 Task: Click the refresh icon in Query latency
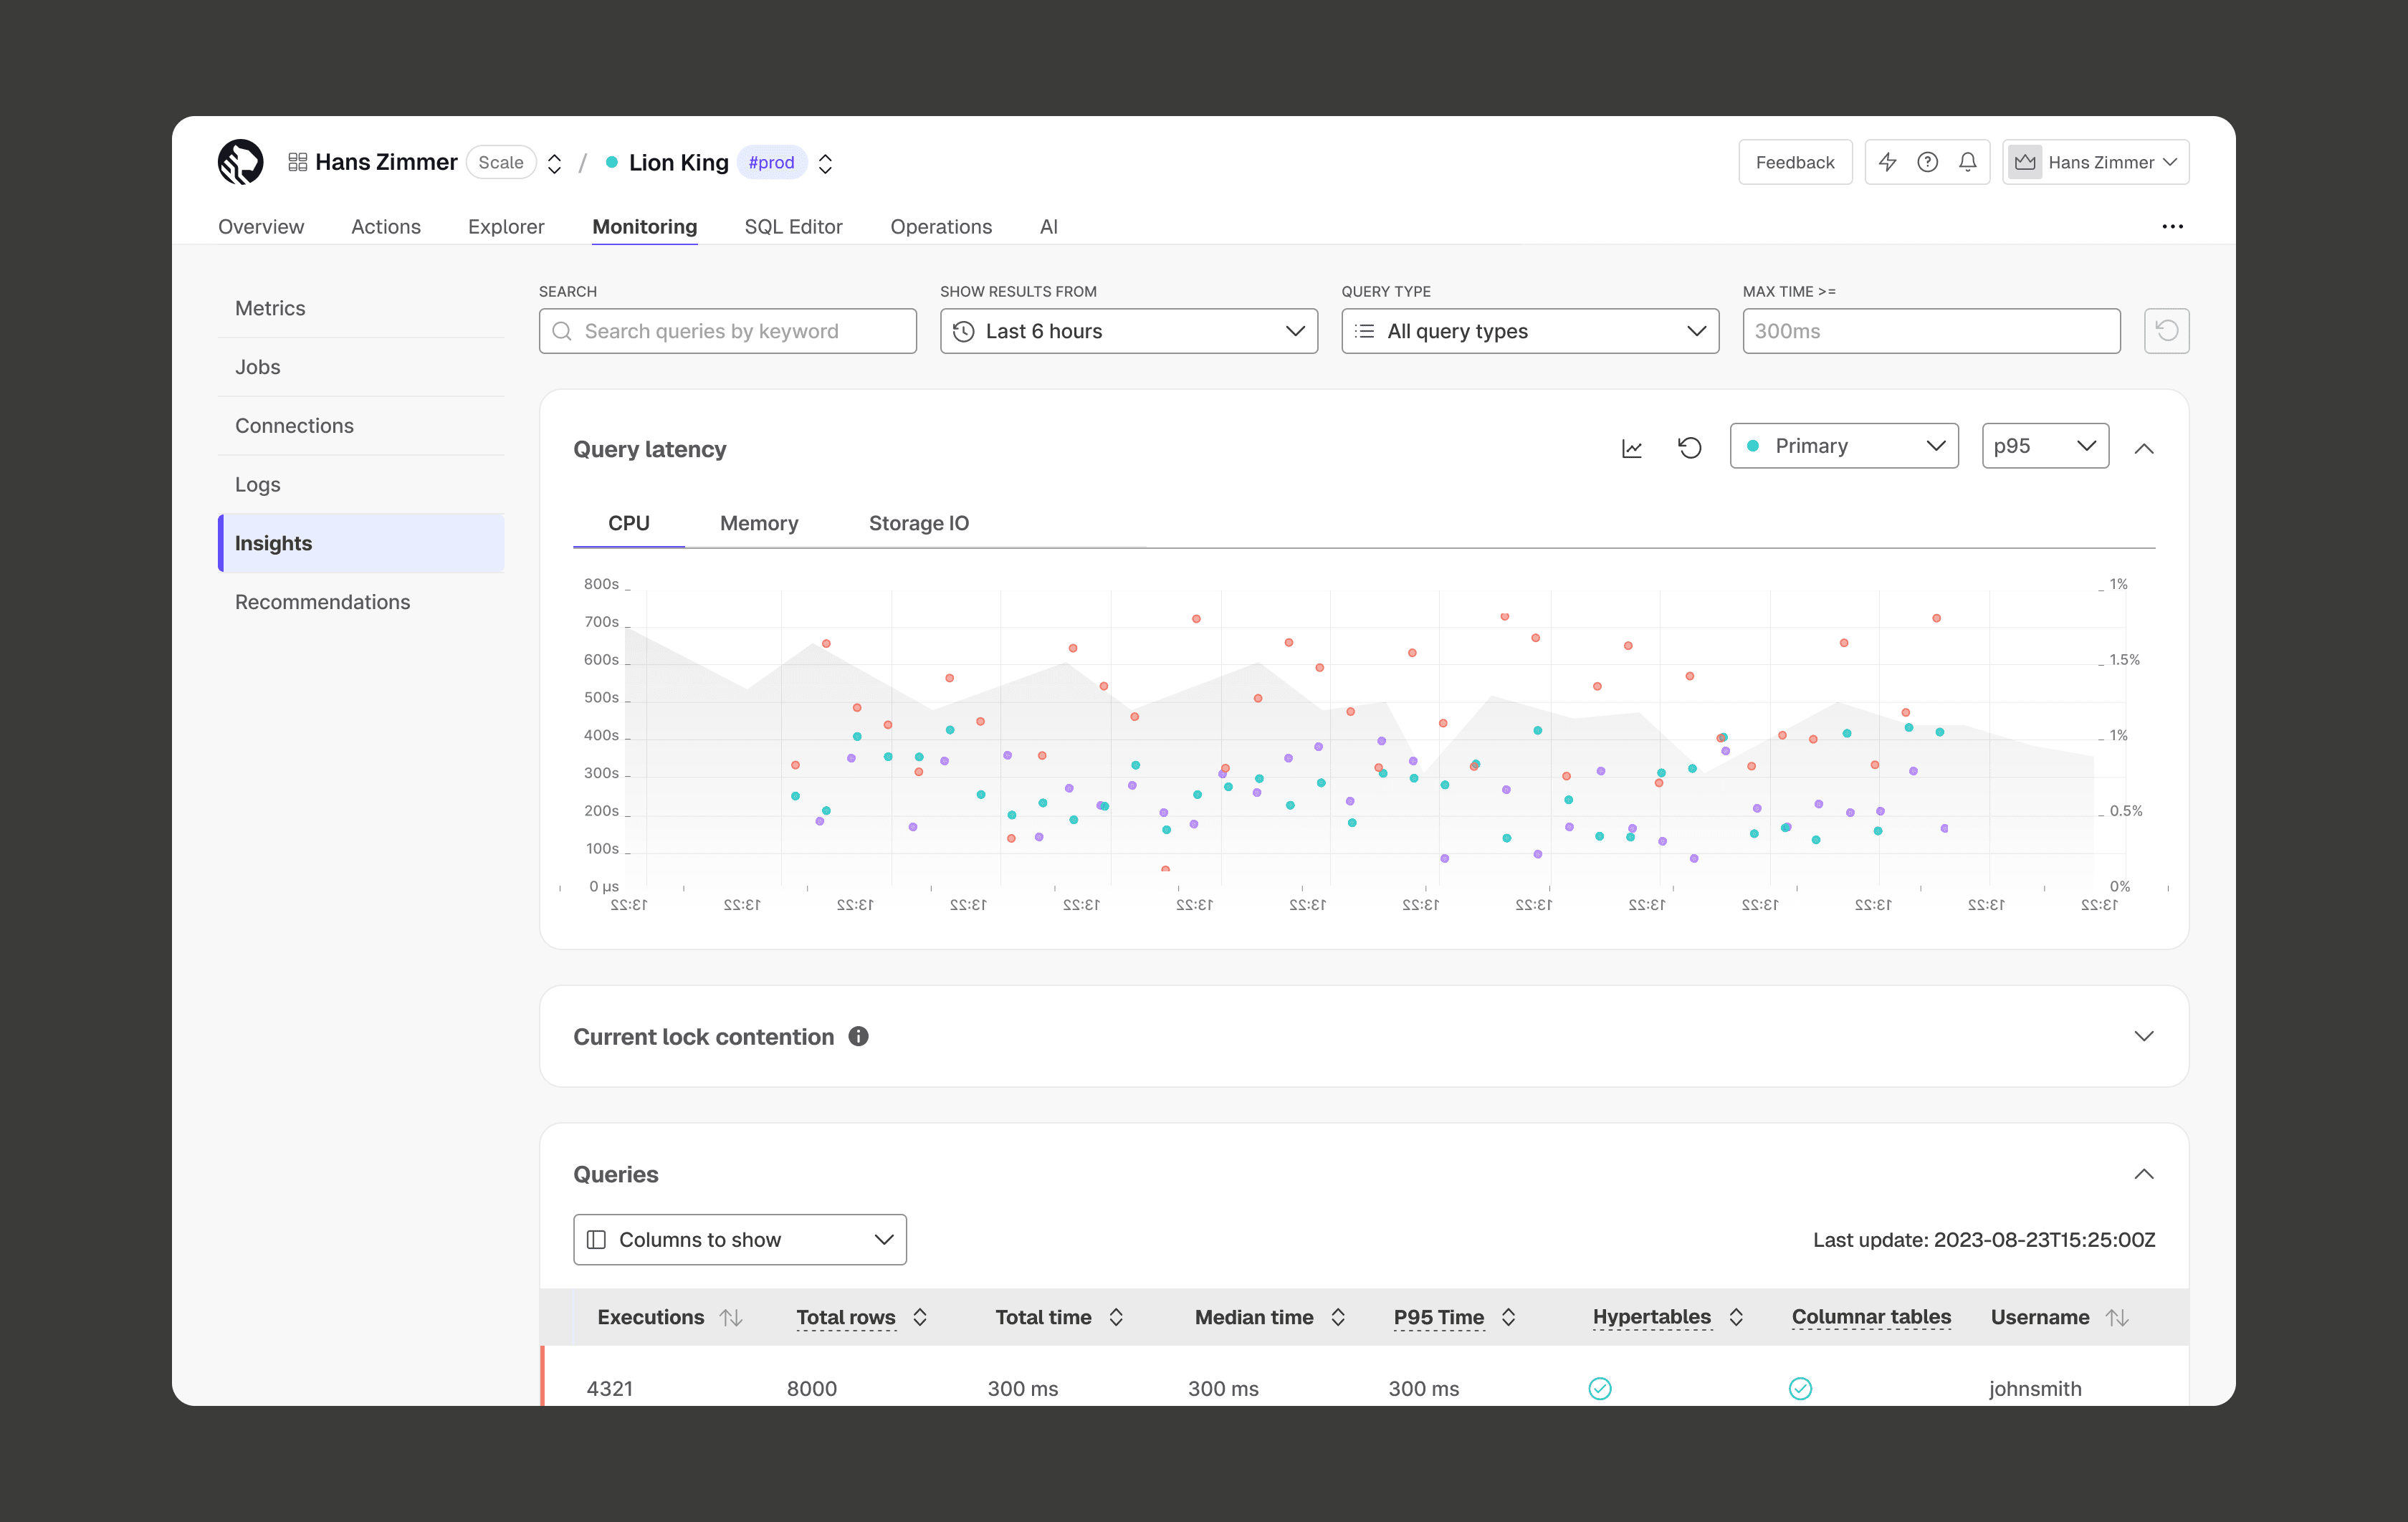point(1689,448)
